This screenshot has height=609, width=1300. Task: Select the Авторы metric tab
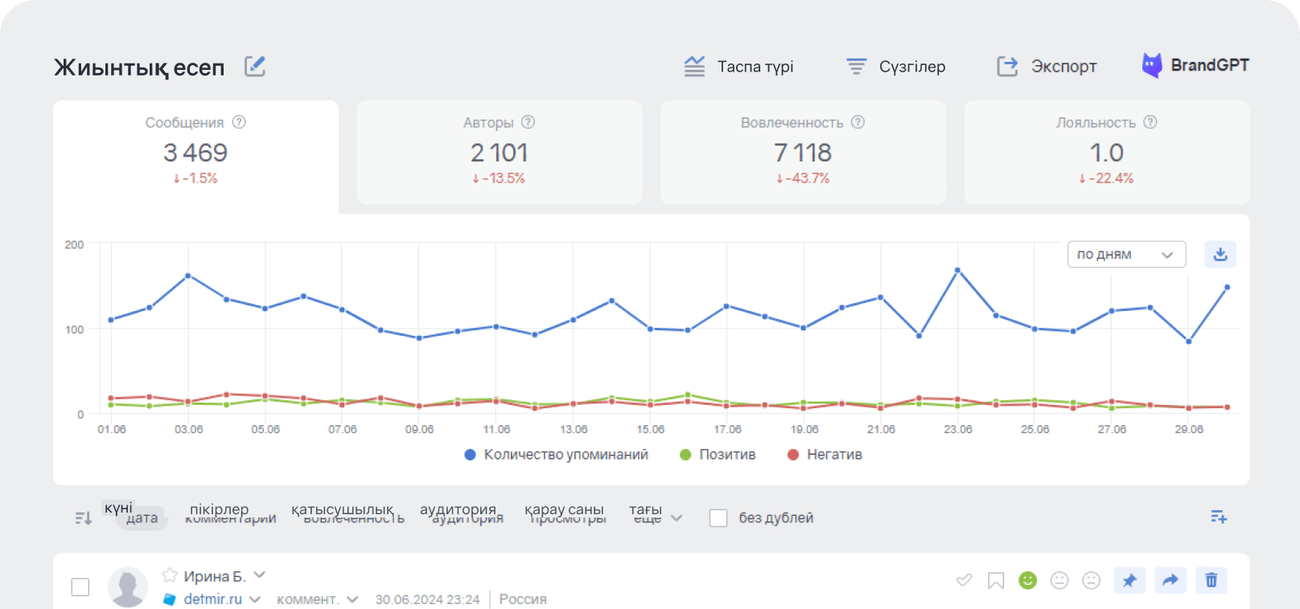click(x=500, y=152)
